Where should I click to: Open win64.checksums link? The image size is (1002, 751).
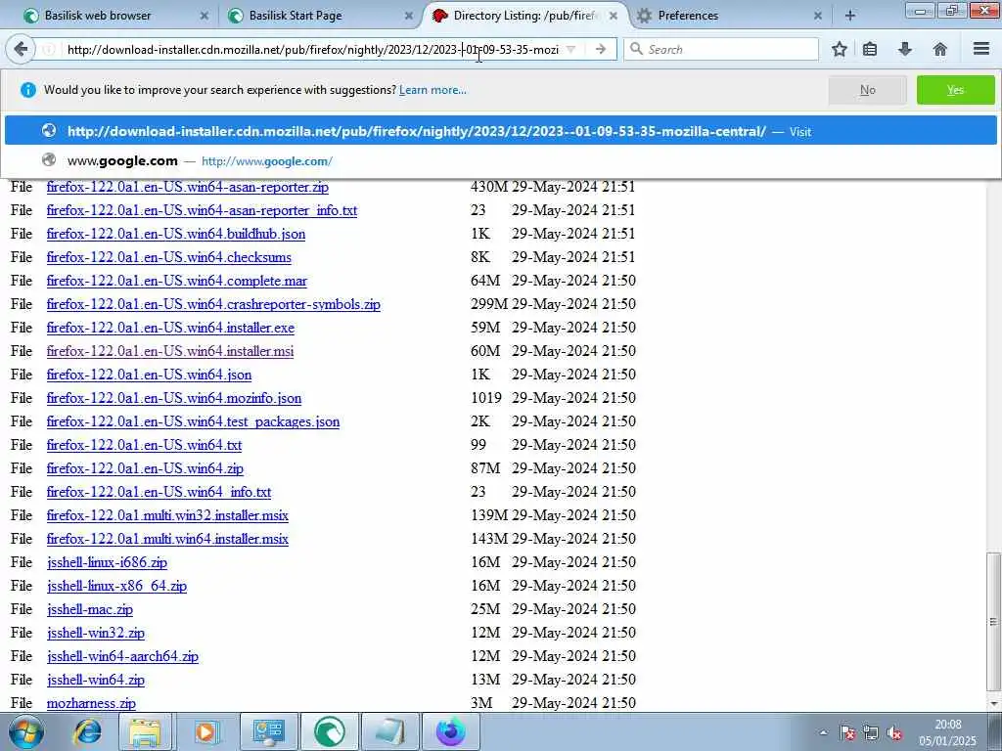[x=168, y=257]
